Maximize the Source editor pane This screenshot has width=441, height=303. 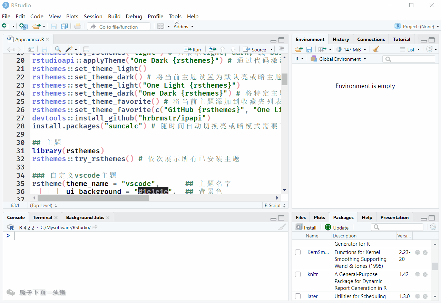(281, 40)
